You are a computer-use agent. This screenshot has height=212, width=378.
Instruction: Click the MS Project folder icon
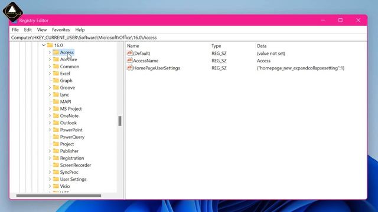click(x=56, y=108)
